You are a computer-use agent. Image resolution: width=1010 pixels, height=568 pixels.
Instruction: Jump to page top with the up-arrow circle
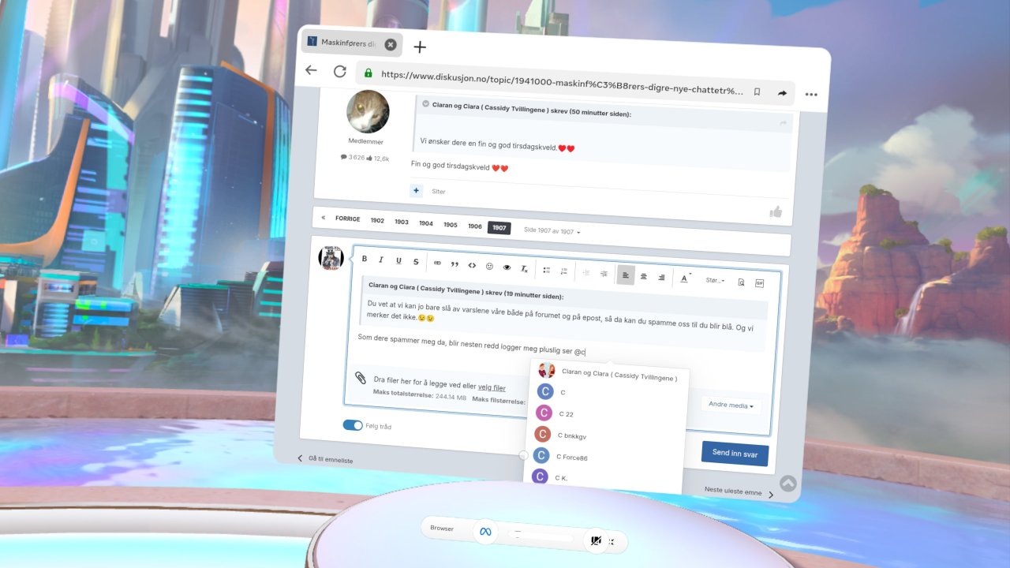click(x=787, y=484)
